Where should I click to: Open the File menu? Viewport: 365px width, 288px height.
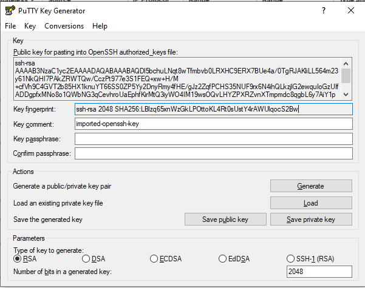click(10, 26)
